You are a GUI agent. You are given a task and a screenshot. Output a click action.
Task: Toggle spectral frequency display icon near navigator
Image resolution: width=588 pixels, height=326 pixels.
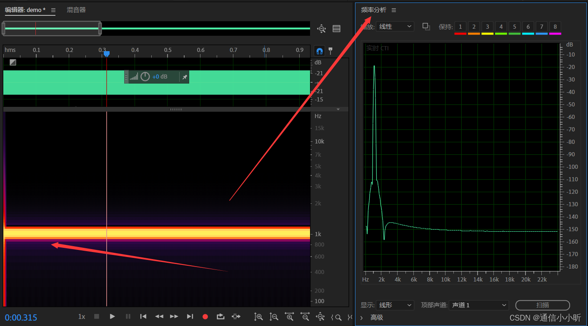point(336,29)
